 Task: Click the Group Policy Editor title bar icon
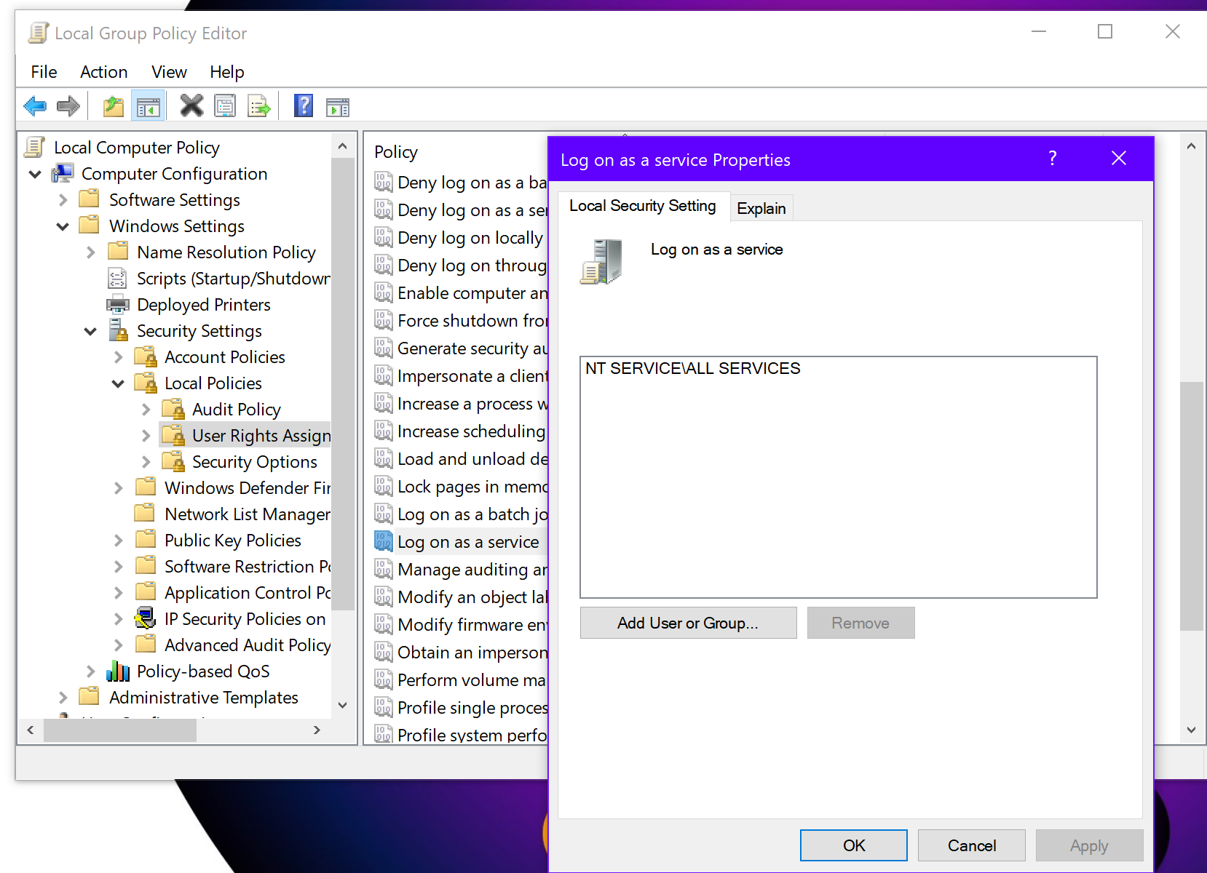[x=38, y=33]
